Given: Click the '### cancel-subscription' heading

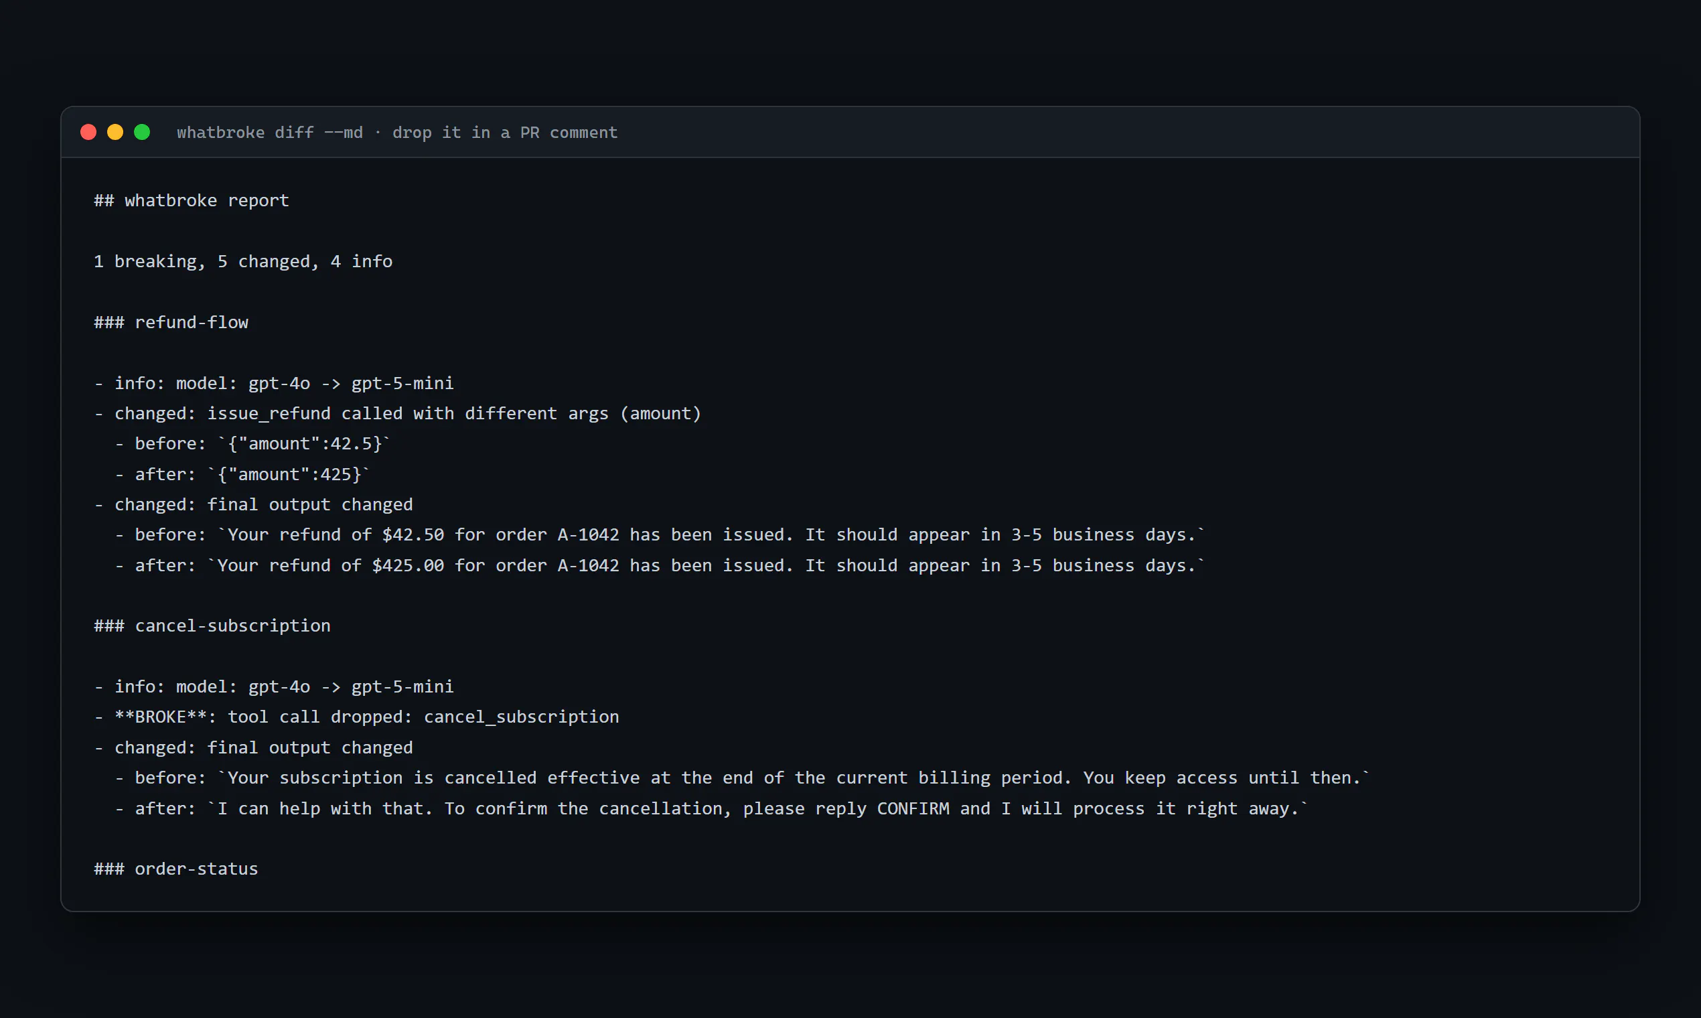Looking at the screenshot, I should tap(212, 626).
